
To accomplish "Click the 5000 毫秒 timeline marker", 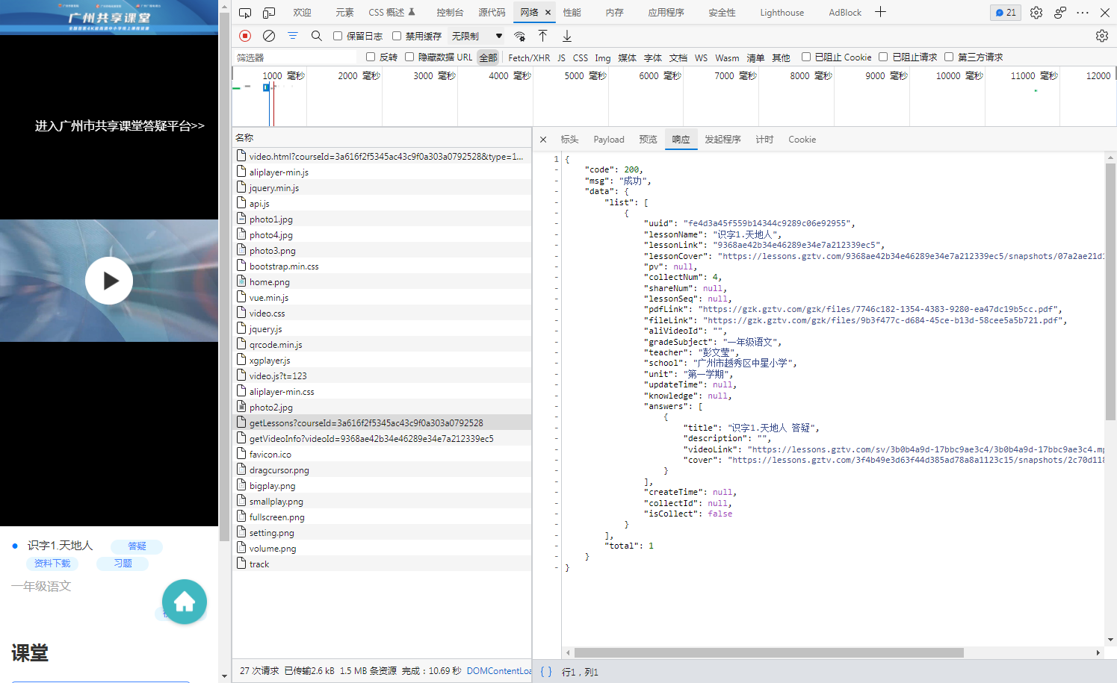I will click(585, 75).
